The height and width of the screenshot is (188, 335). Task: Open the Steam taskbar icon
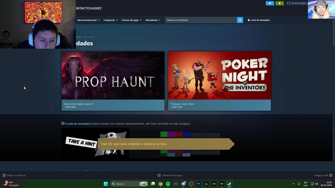point(229,184)
